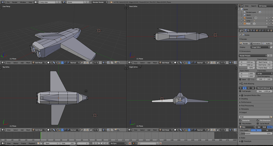Open the World properties tab icon
This screenshot has width=273, height=146.
click(254, 30)
